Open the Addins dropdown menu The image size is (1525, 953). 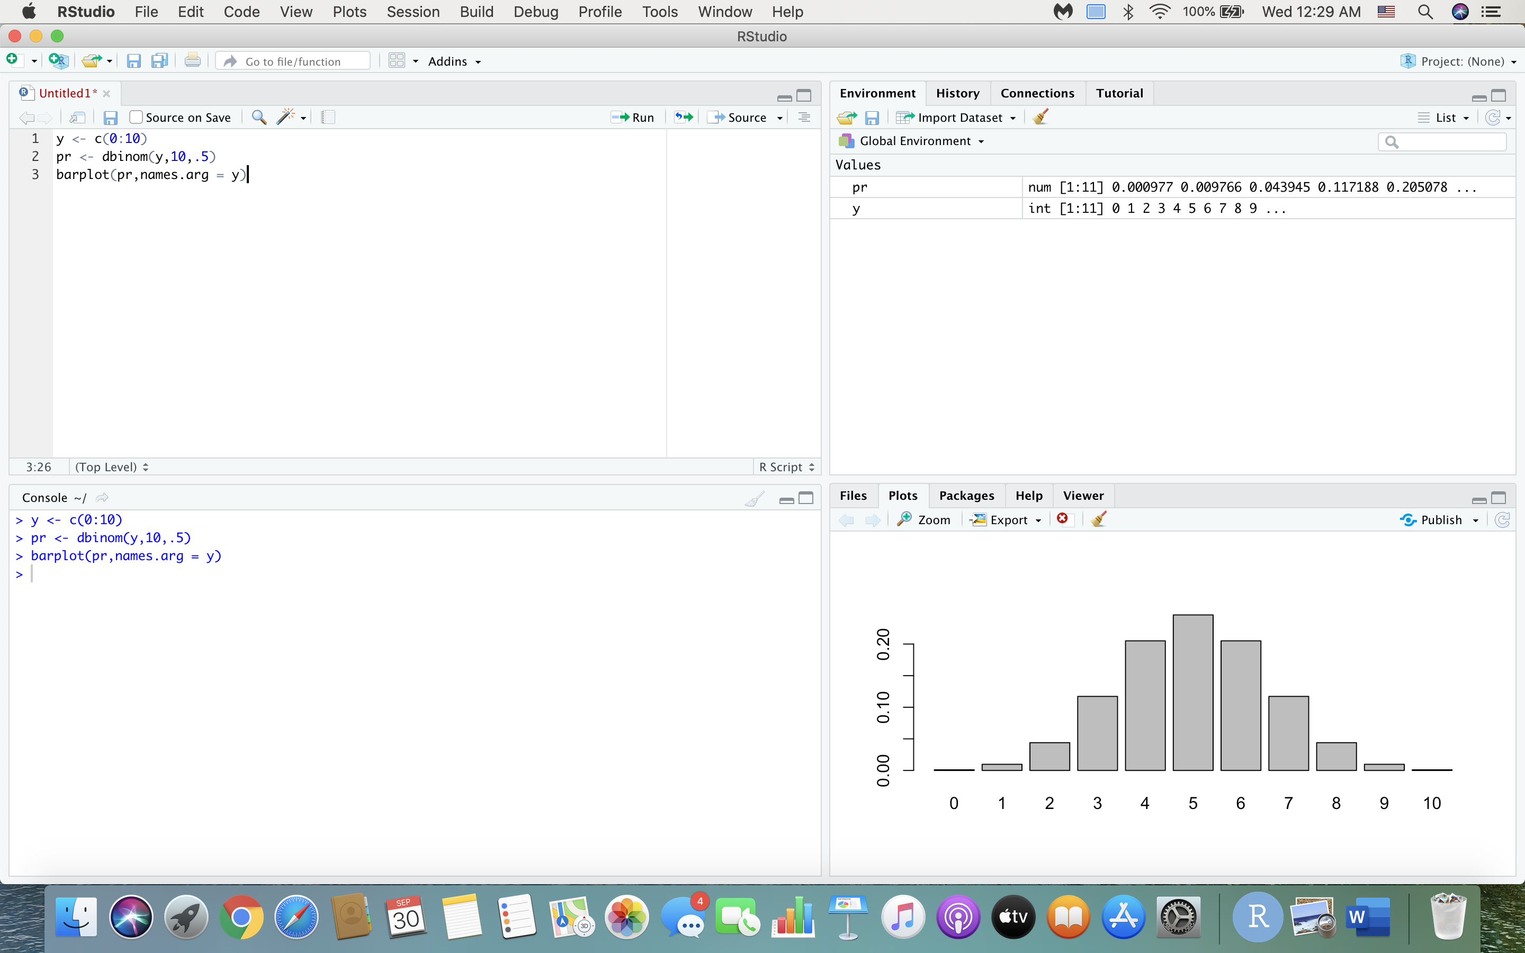click(454, 61)
